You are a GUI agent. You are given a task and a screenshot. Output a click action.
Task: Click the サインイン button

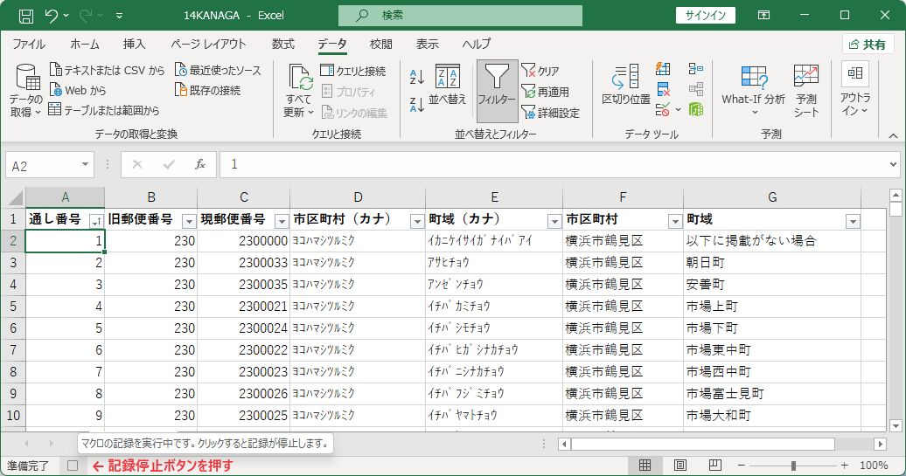706,16
